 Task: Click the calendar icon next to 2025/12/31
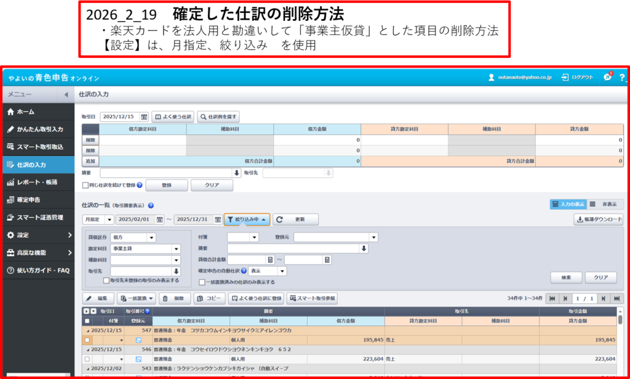tap(218, 220)
